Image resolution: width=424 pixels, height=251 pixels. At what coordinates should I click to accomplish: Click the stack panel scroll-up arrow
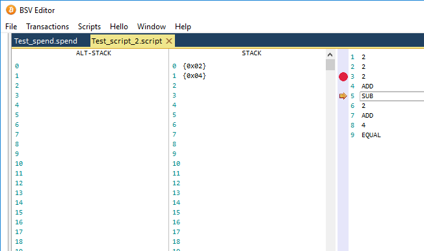click(x=330, y=55)
